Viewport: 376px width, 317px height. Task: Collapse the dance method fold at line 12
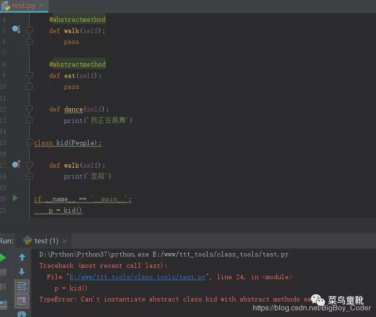pyautogui.click(x=30, y=109)
